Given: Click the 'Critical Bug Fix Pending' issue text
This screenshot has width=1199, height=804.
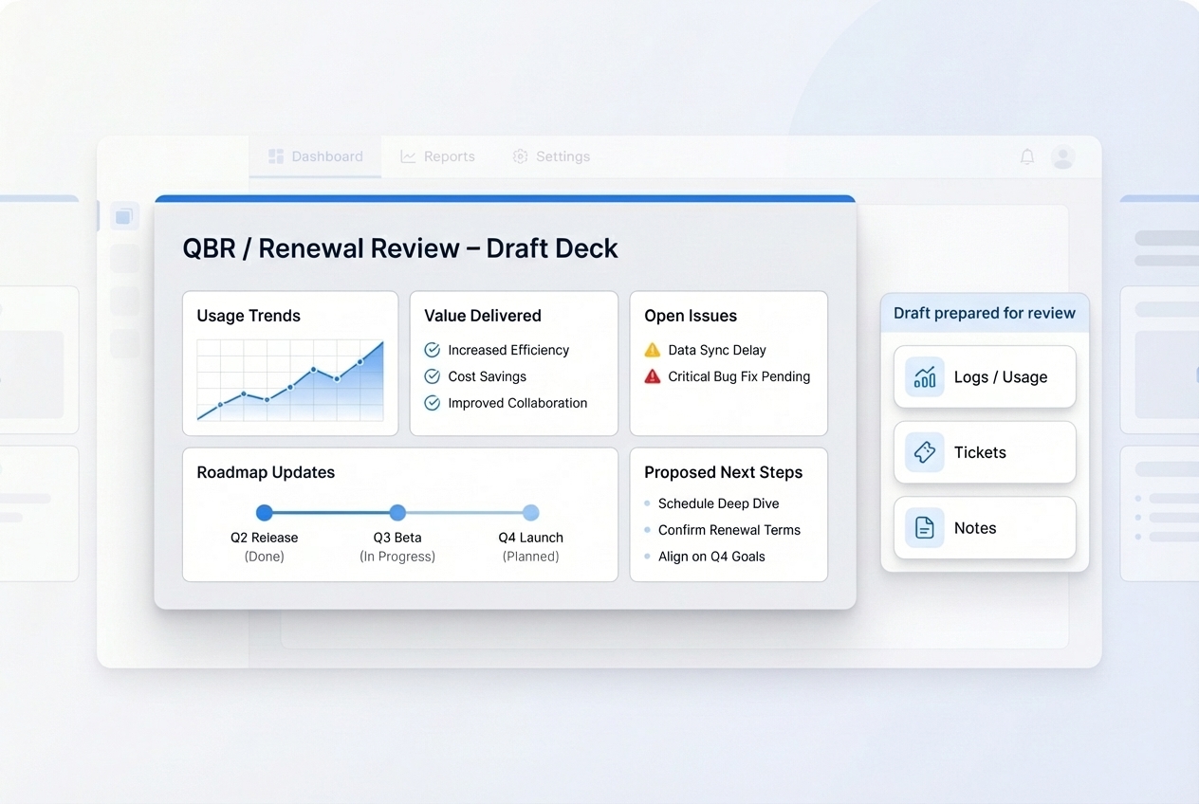Looking at the screenshot, I should [739, 376].
